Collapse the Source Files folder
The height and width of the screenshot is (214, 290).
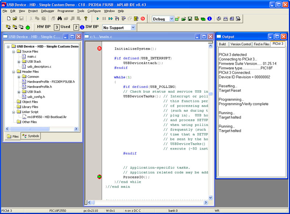tap(13, 52)
